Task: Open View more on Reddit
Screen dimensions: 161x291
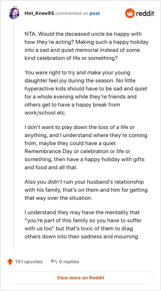Action: tap(80, 278)
